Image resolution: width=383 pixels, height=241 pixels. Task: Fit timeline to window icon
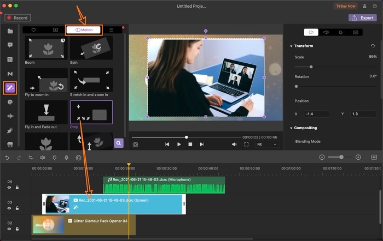374,157
